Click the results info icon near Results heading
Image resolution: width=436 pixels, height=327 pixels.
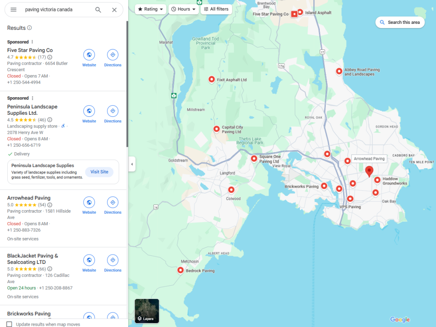pos(29,28)
